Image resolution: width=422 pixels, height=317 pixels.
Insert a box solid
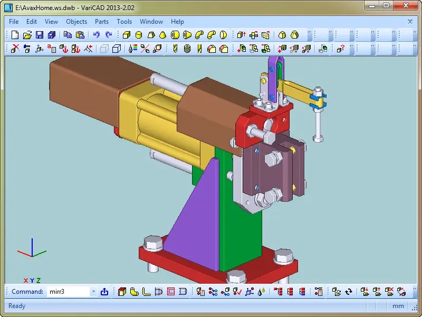point(126,35)
